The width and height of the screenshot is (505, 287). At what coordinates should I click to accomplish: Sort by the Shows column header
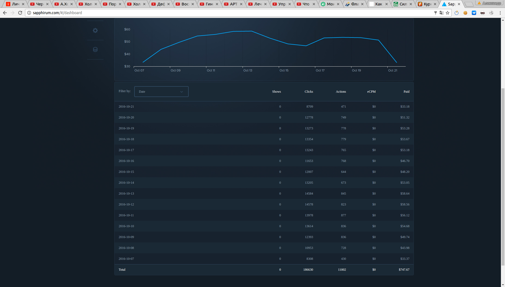276,92
